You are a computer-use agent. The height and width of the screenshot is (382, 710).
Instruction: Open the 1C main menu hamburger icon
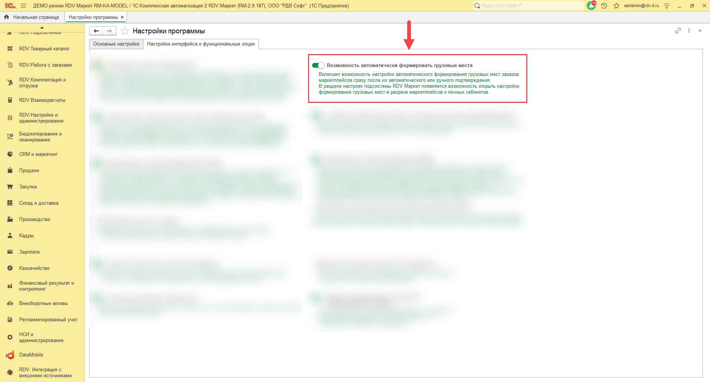click(x=23, y=6)
